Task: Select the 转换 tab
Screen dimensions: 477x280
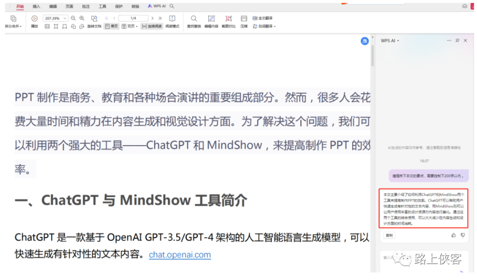Action: click(x=135, y=6)
